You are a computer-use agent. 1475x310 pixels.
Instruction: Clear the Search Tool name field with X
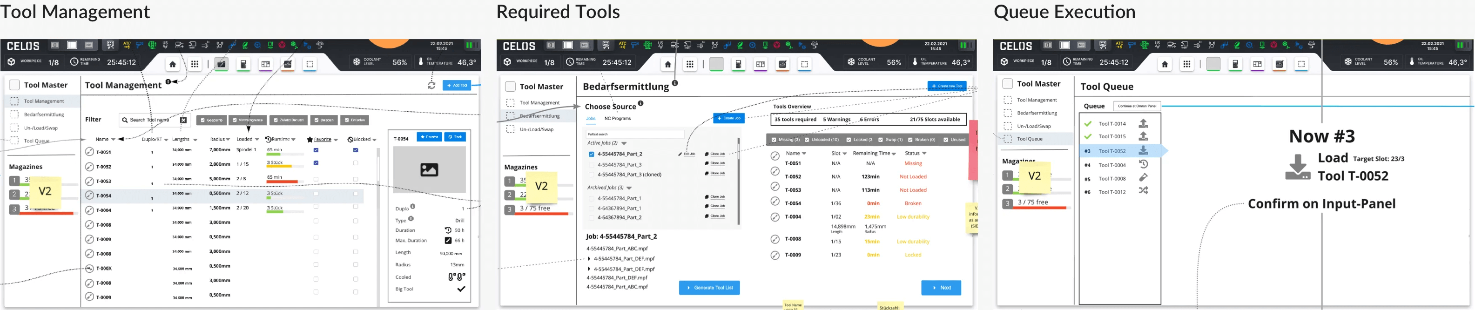tap(183, 120)
